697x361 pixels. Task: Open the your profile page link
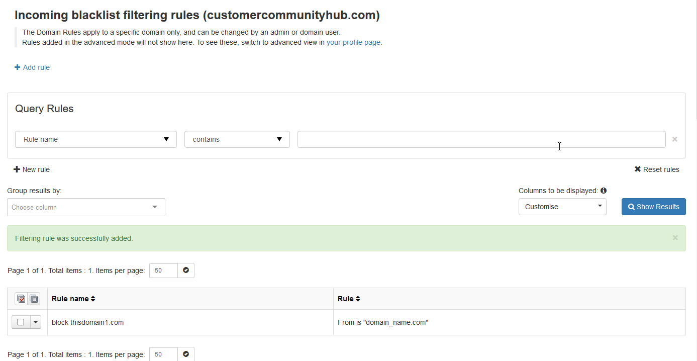tap(353, 42)
